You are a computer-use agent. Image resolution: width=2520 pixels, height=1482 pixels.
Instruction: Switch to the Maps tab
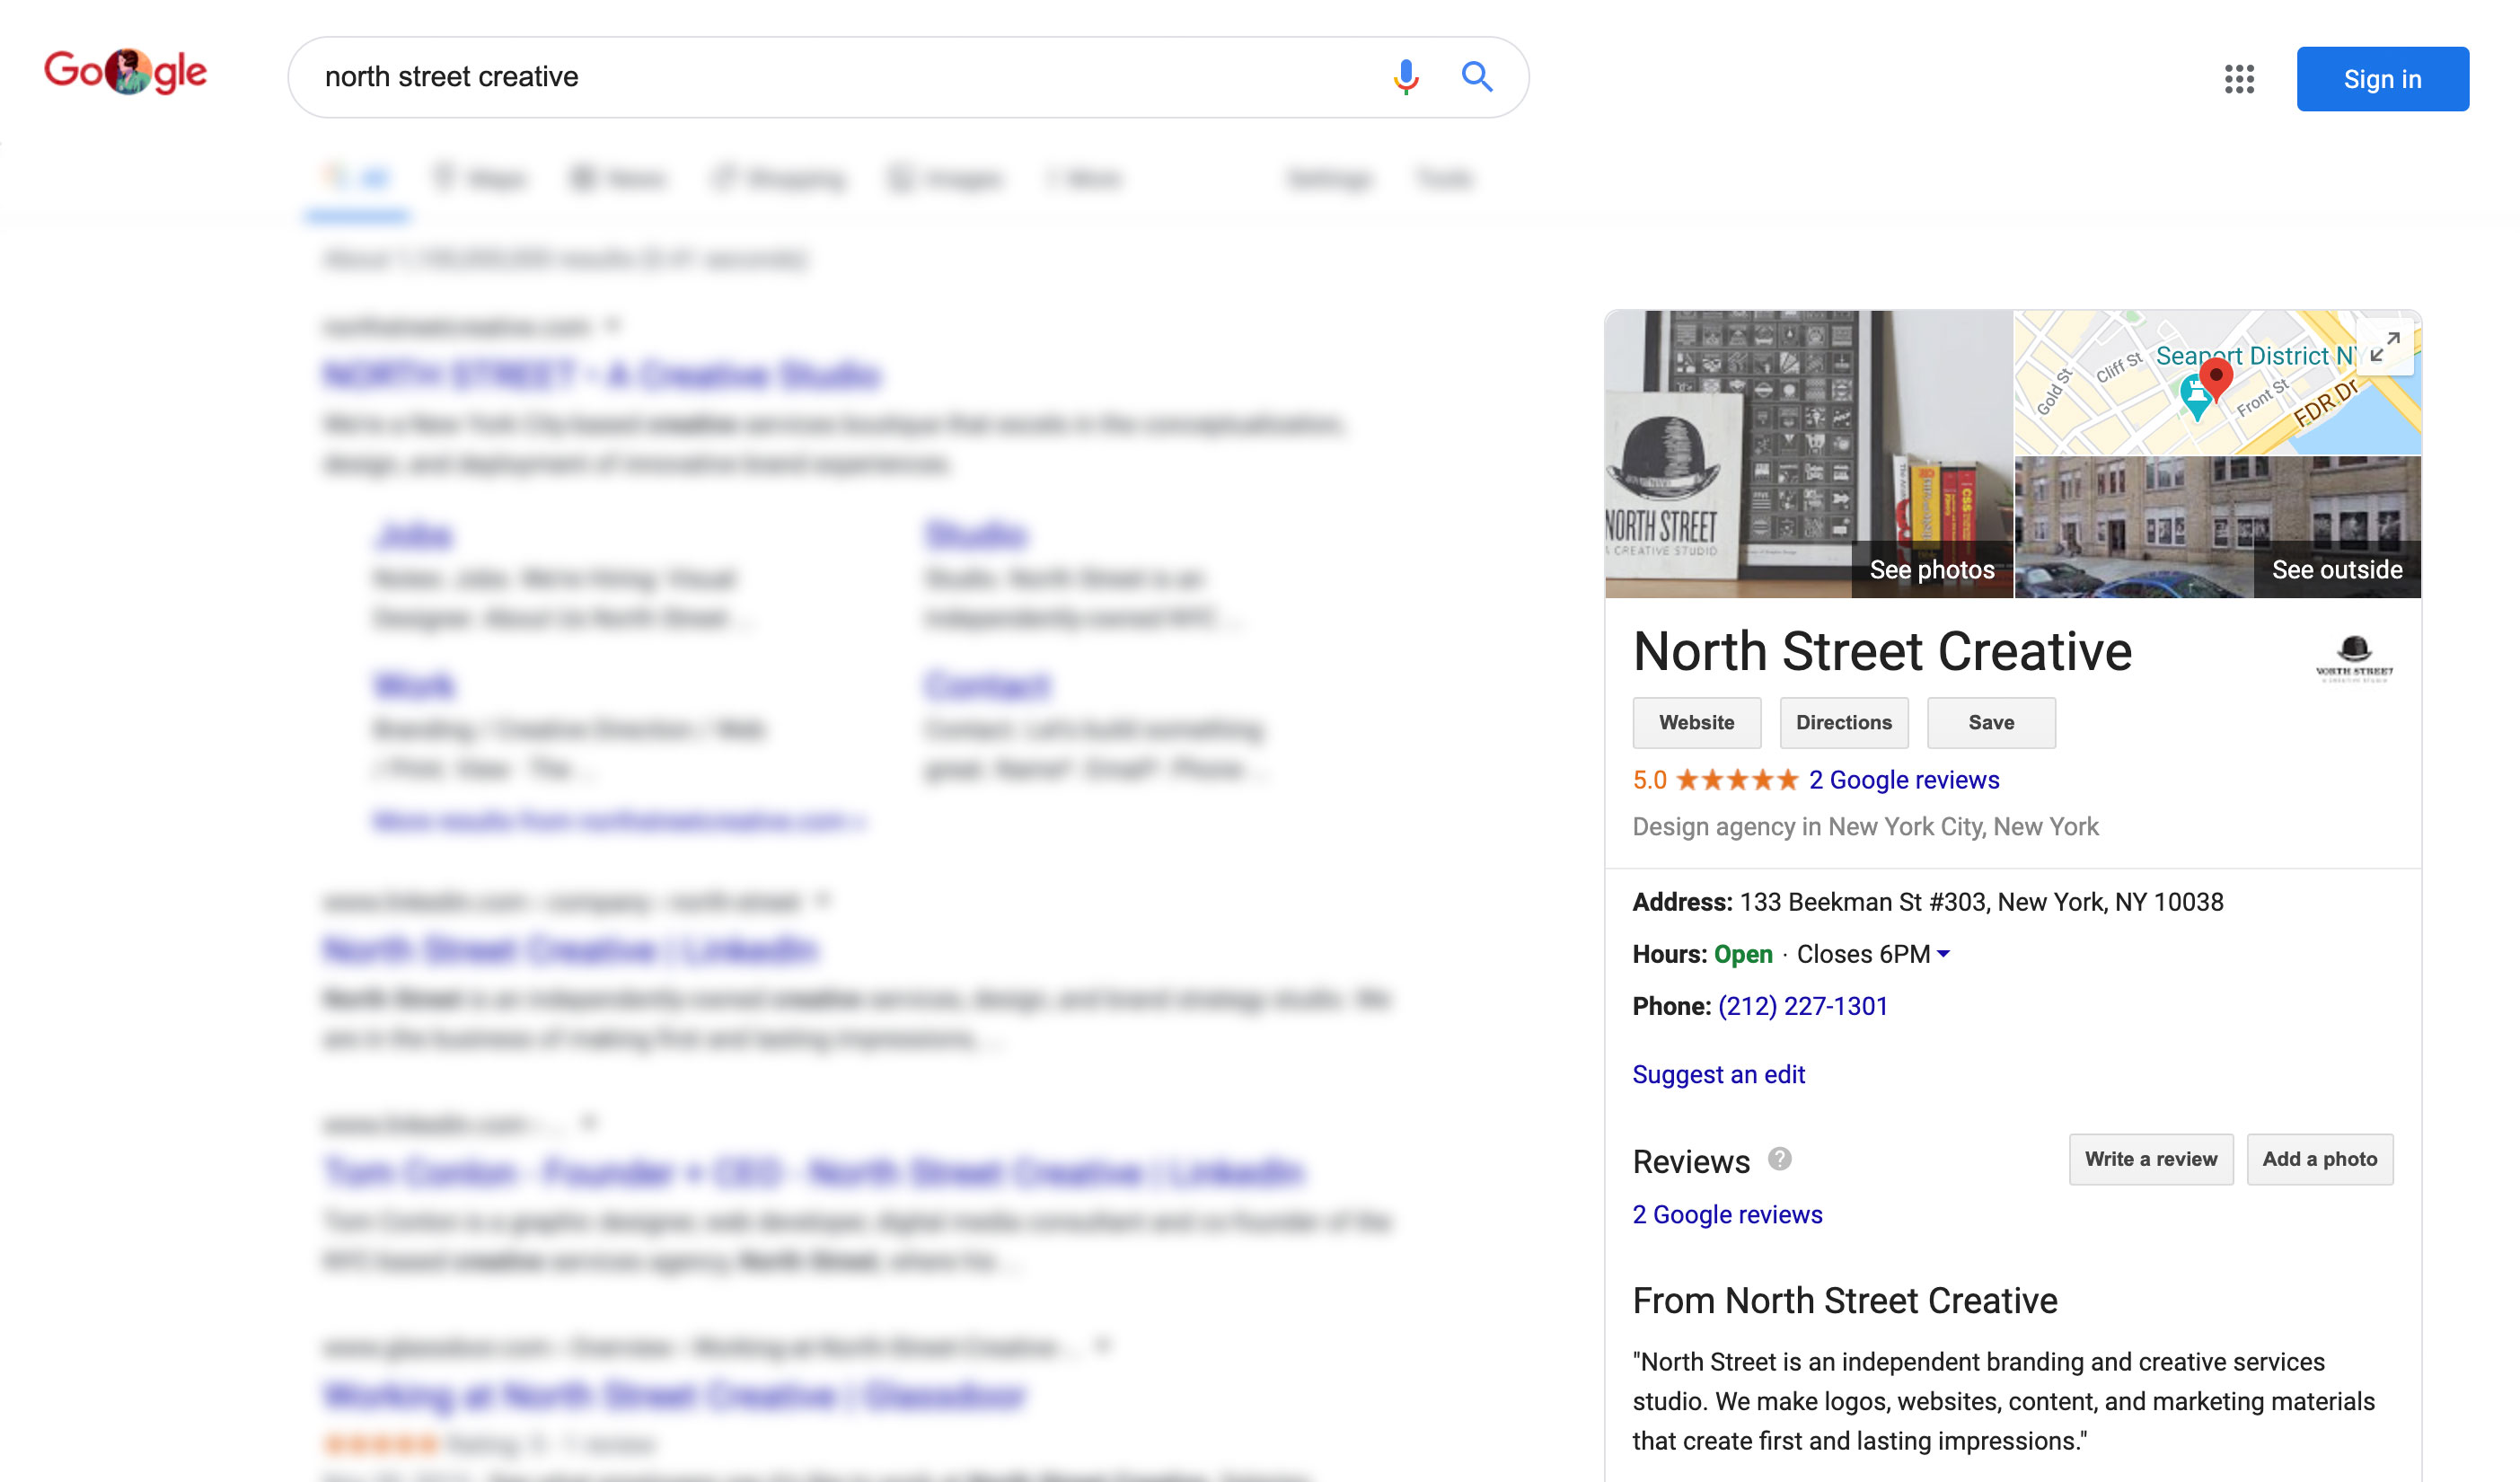479,179
